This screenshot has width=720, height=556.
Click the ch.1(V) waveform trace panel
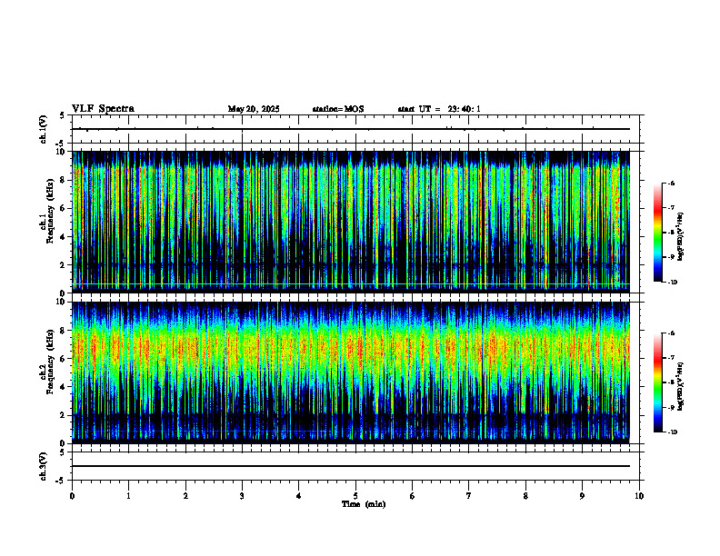click(355, 129)
